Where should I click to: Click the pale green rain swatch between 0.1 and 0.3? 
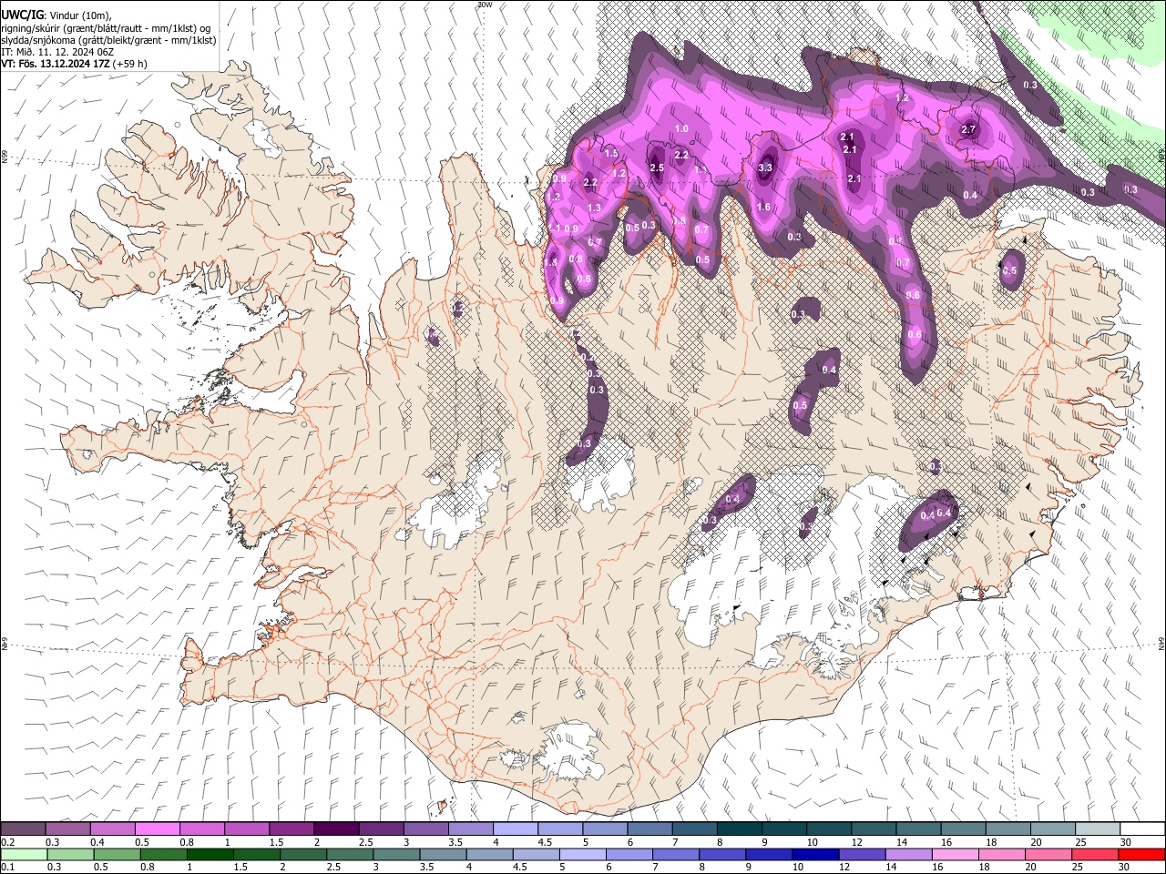coord(24,854)
